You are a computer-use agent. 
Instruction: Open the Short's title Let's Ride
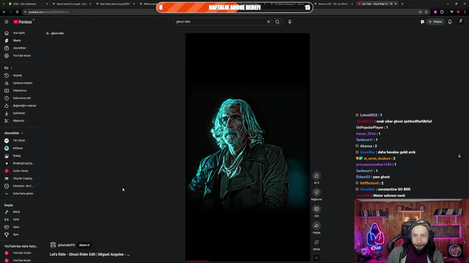[90, 254]
